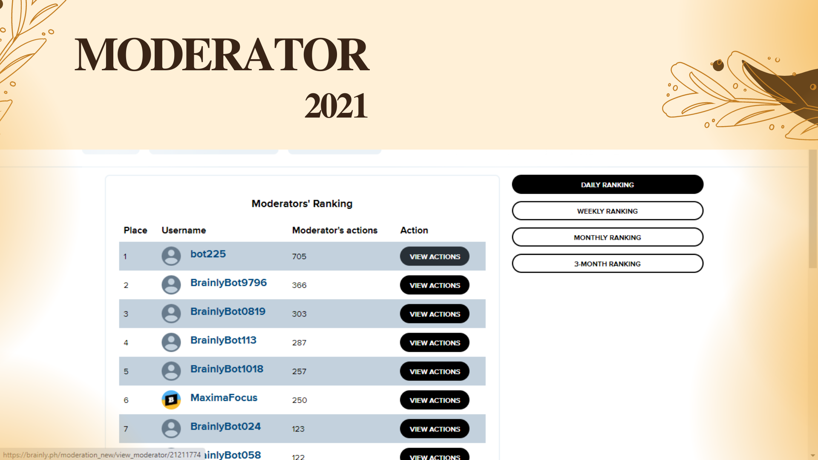Click BrainlyBot0819's avatar icon
Viewport: 818px width, 460px height.
(171, 314)
